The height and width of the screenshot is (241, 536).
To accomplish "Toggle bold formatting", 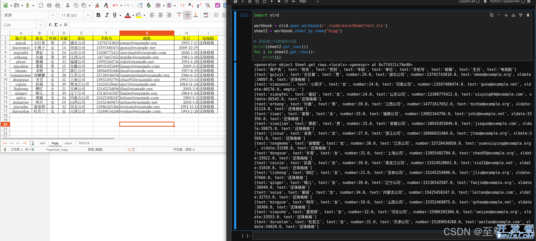I will 98,15.
